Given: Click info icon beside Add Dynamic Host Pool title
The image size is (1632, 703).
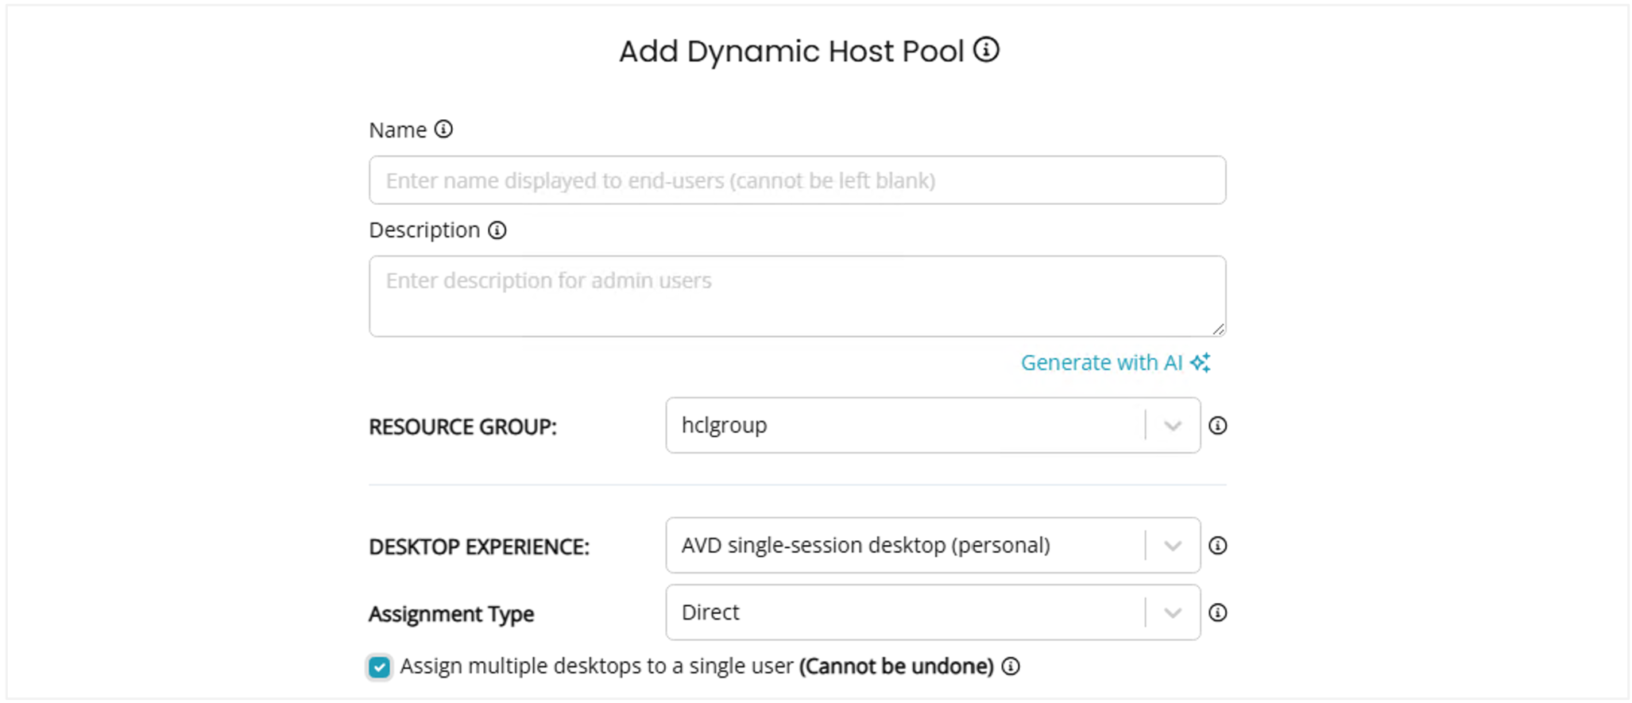Looking at the screenshot, I should point(986,50).
